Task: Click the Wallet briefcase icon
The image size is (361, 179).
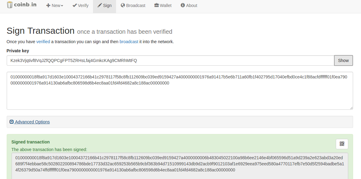Action: point(156,5)
